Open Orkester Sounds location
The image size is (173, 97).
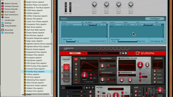(11, 6)
